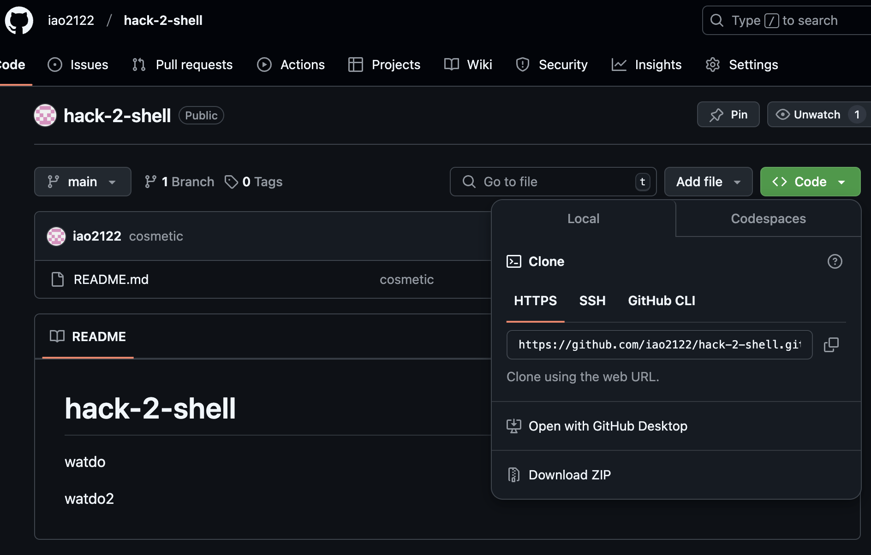Open README.md file link
Image resolution: width=871 pixels, height=555 pixels.
[x=111, y=279]
